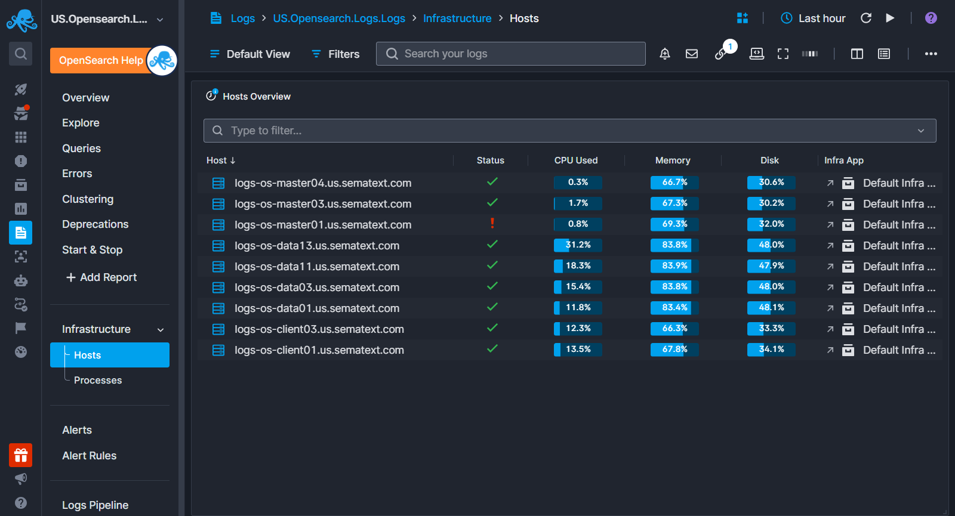955x516 pixels.
Task: Navigate to the Infrastructure breadcrumb
Action: (x=457, y=18)
